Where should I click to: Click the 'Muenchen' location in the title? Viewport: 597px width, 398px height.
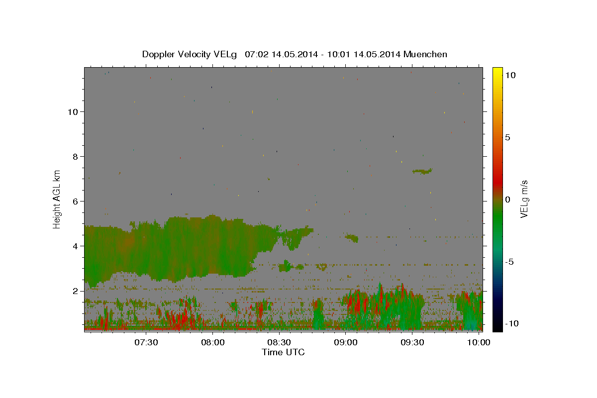pos(425,54)
